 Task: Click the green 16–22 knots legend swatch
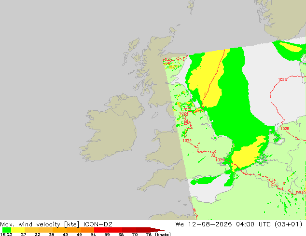(7, 230)
